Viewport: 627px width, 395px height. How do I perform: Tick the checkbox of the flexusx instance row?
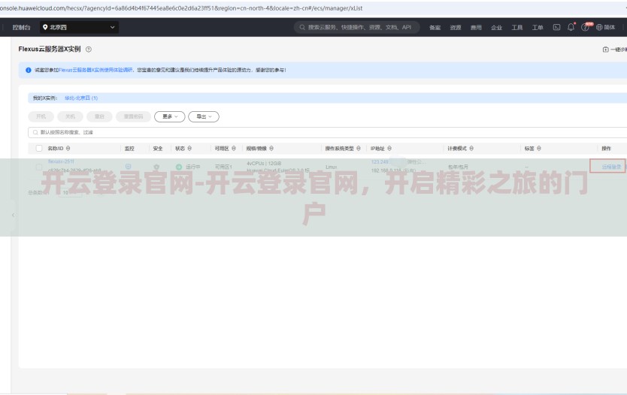click(x=39, y=167)
